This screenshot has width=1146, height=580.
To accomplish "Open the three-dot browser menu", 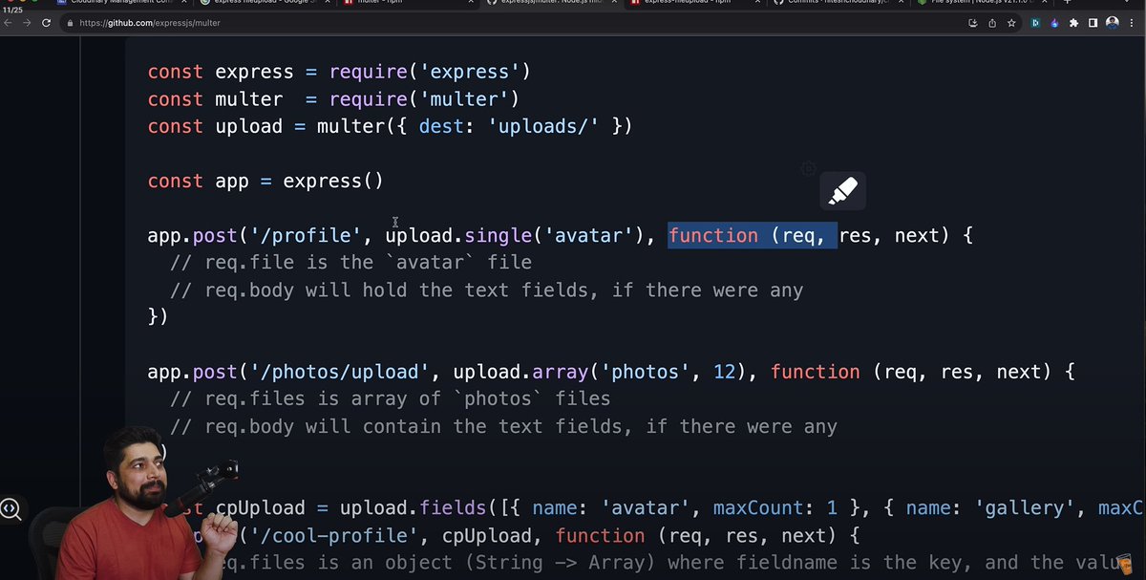I will 1133,22.
